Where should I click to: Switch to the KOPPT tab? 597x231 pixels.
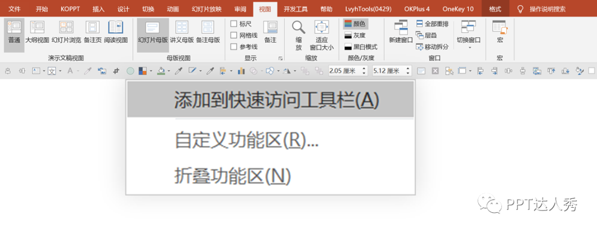[x=70, y=9]
